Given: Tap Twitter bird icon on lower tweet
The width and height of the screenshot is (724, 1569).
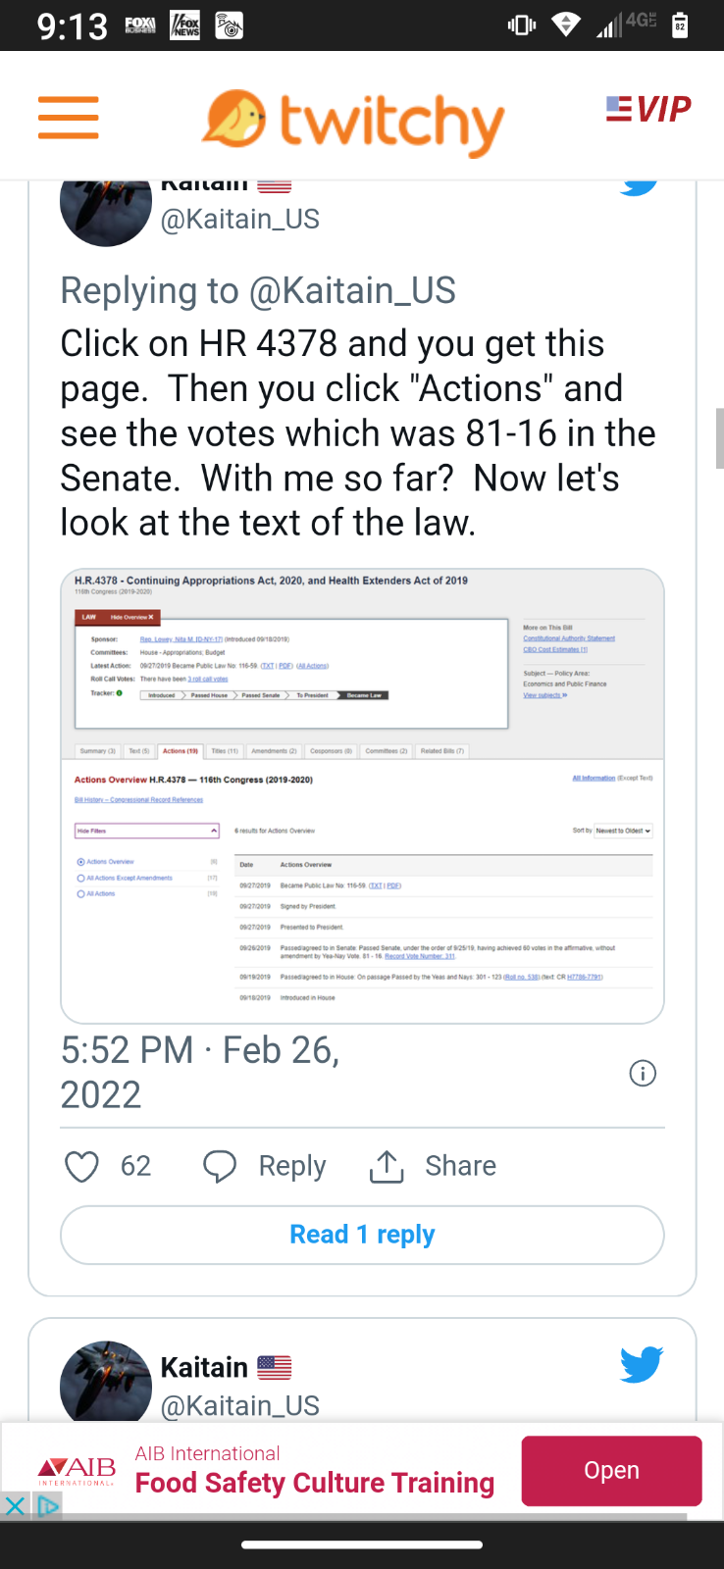Looking at the screenshot, I should pyautogui.click(x=642, y=1364).
